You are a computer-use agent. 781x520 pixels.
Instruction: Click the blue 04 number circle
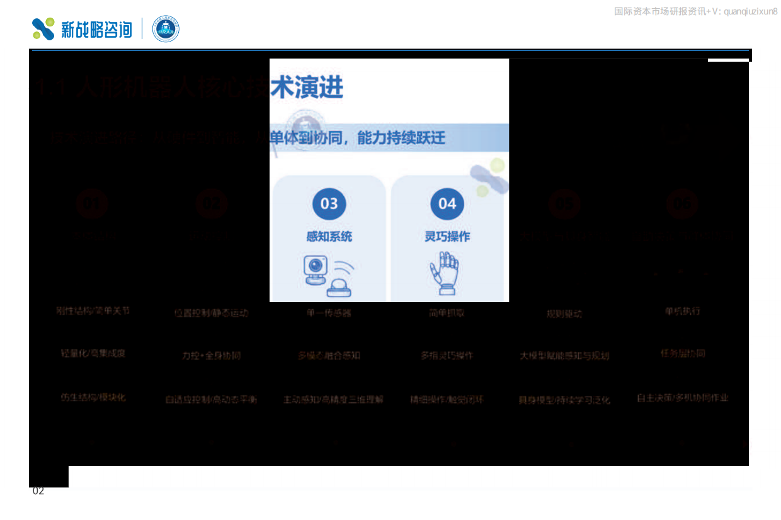[x=447, y=203]
